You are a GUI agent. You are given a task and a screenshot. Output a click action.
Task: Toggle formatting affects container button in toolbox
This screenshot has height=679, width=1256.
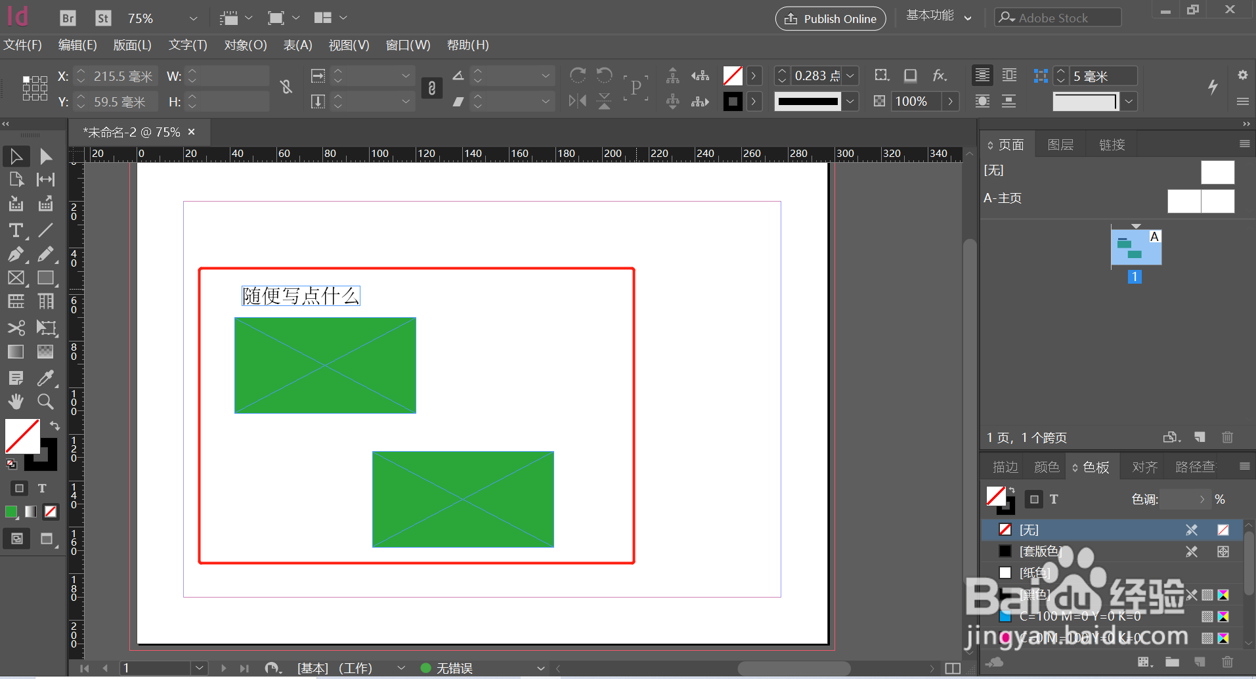[x=19, y=488]
